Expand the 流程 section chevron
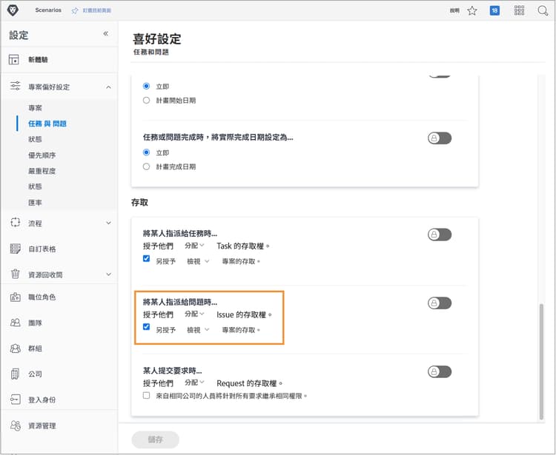This screenshot has width=556, height=455. coord(108,223)
